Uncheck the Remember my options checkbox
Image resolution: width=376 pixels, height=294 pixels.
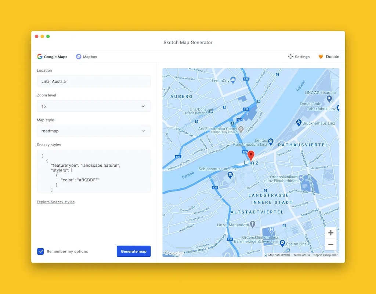tap(40, 251)
